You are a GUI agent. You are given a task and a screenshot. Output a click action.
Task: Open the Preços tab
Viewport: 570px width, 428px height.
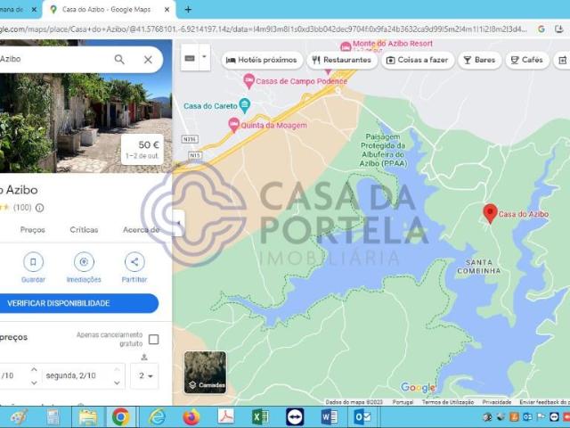(x=33, y=230)
